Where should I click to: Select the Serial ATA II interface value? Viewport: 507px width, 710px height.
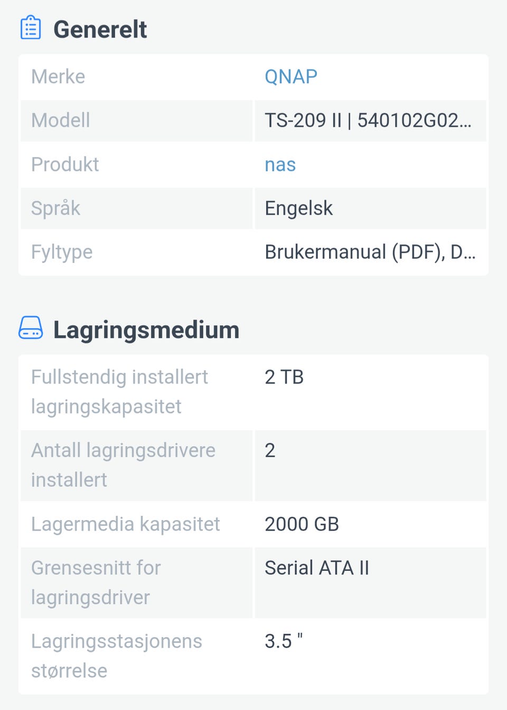click(317, 568)
